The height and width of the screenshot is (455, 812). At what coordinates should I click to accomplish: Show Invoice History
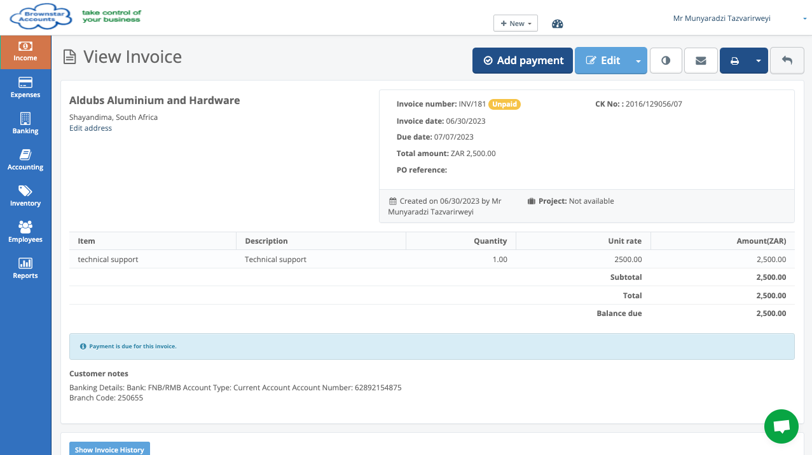pyautogui.click(x=109, y=449)
